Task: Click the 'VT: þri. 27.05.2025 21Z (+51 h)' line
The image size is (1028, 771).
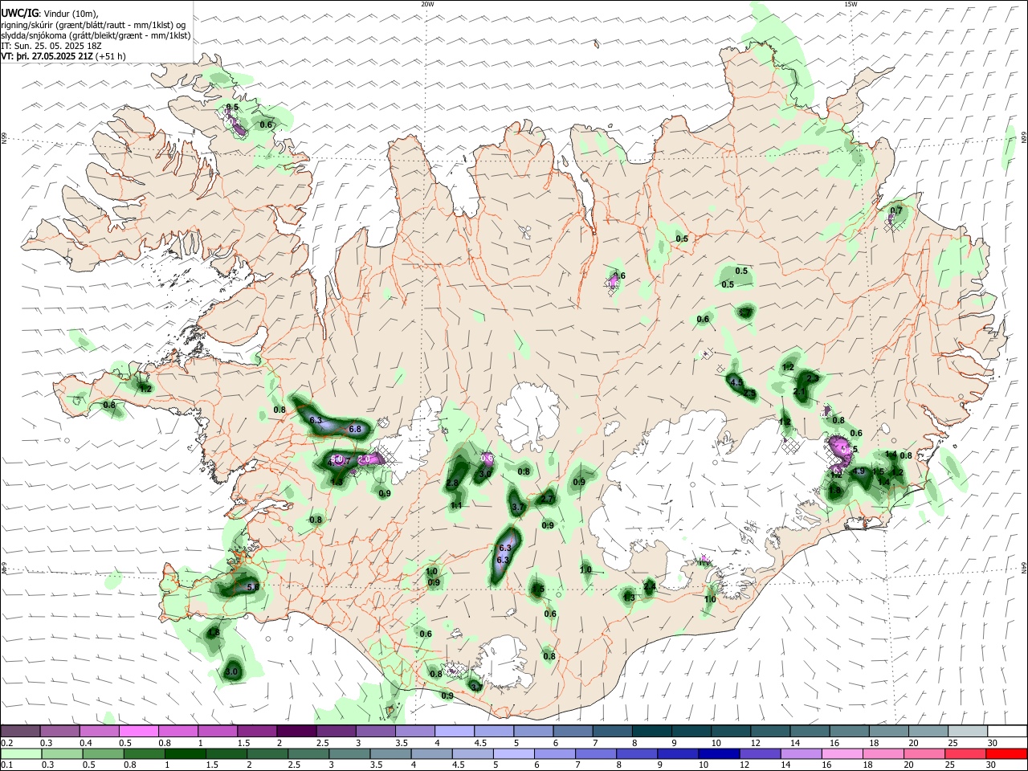Action: pos(63,57)
